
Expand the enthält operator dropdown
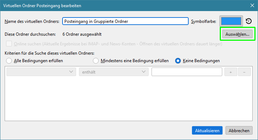[114, 72]
